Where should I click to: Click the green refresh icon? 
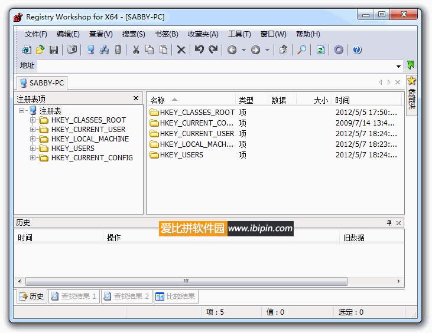point(320,50)
